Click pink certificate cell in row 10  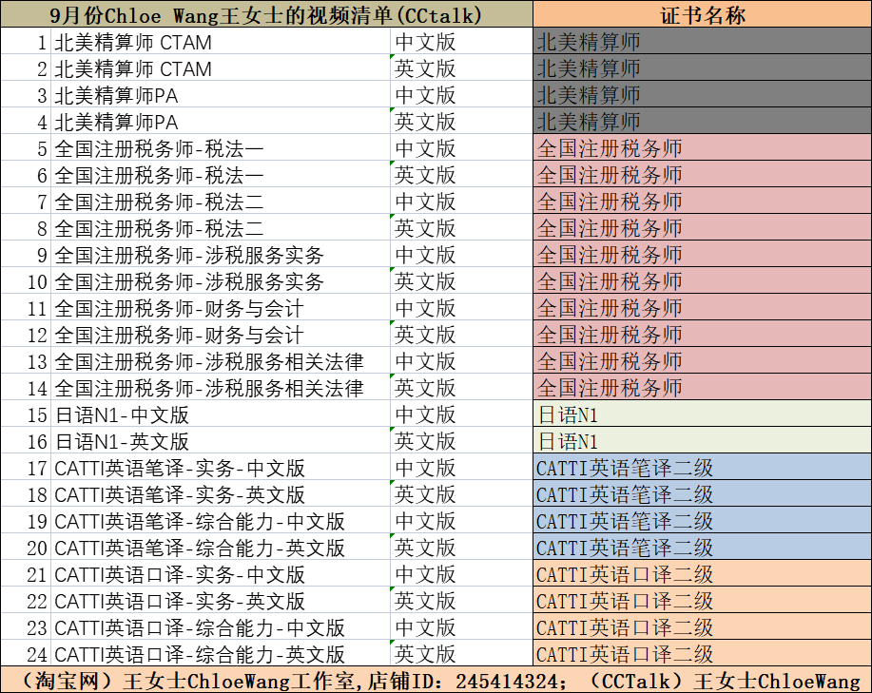(702, 281)
